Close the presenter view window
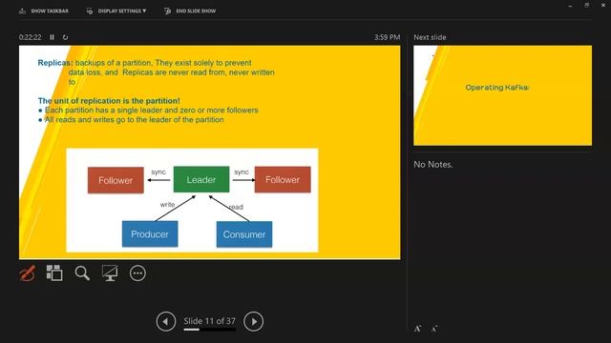The image size is (611, 343). pyautogui.click(x=603, y=6)
